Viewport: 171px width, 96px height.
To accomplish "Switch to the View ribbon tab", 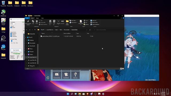I will [x=42, y=18].
